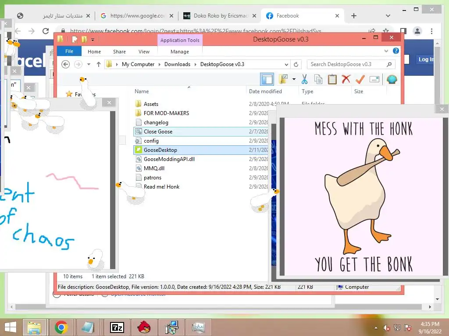Sort by Size column header
This screenshot has height=336, width=449.
tap(359, 91)
